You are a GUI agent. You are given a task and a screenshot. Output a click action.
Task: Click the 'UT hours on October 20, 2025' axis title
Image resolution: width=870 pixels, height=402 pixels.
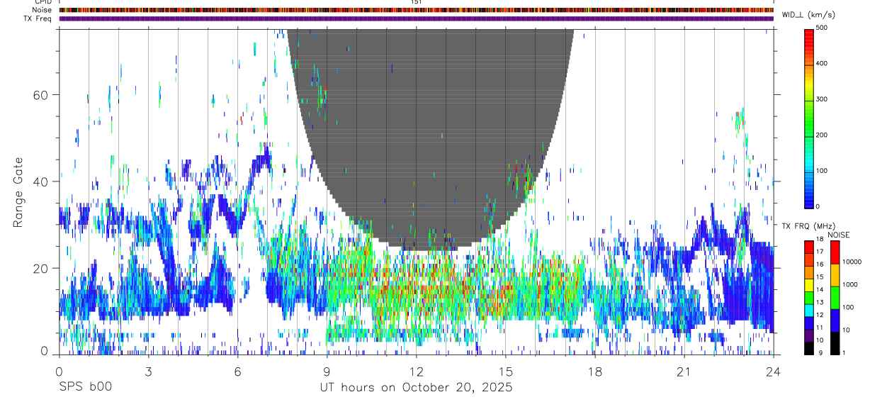416,389
